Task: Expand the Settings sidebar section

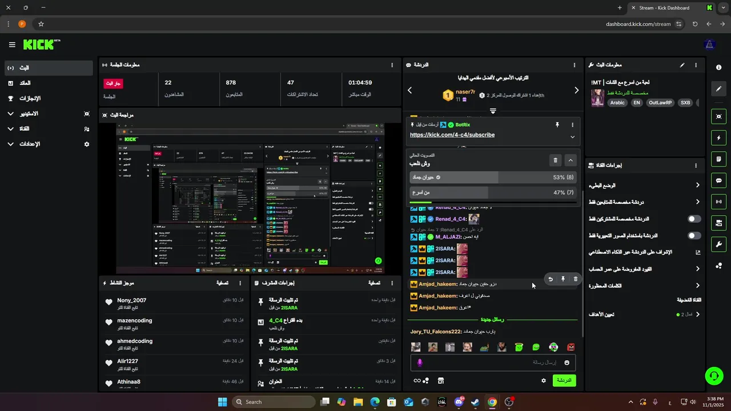Action: coord(10,144)
